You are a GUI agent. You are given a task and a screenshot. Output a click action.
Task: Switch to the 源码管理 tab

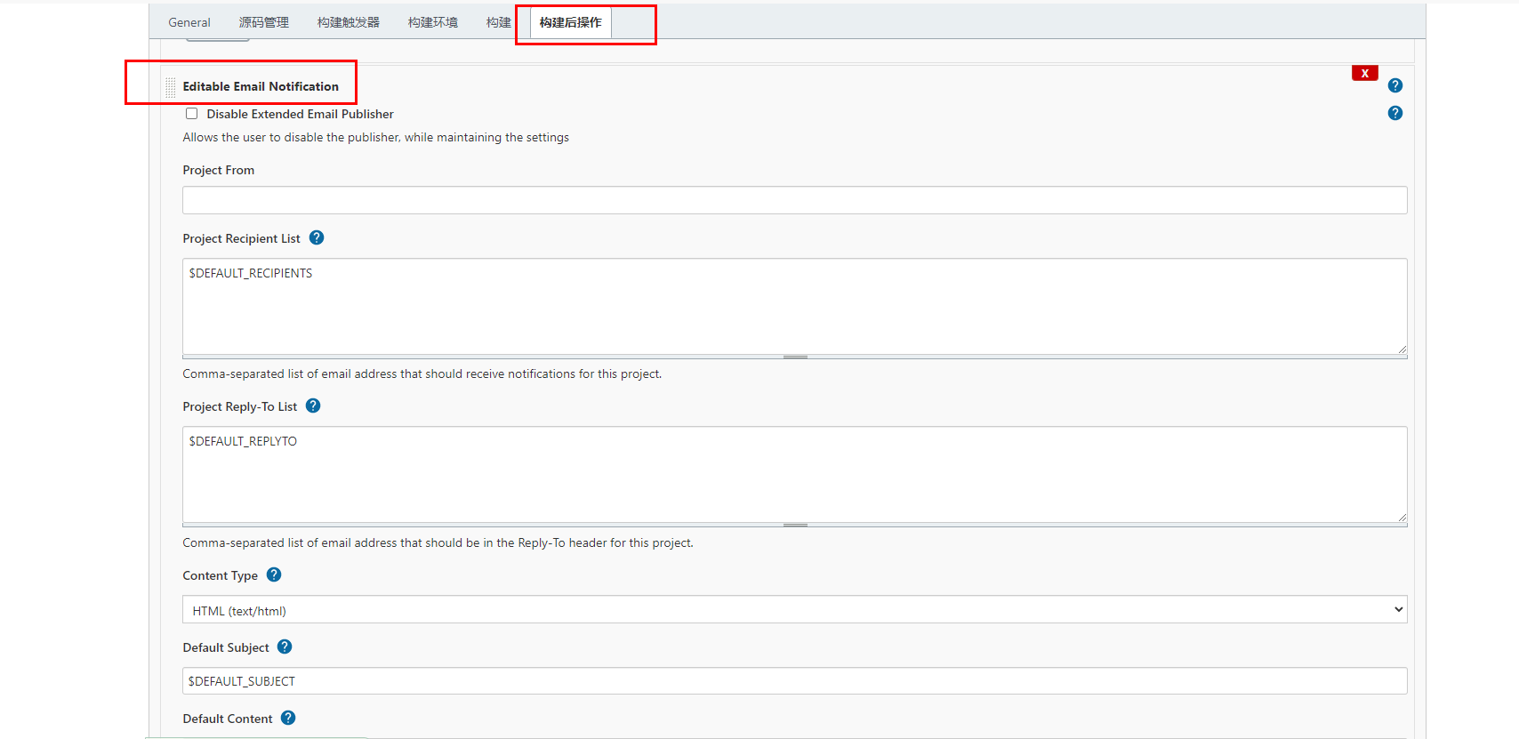pos(264,22)
